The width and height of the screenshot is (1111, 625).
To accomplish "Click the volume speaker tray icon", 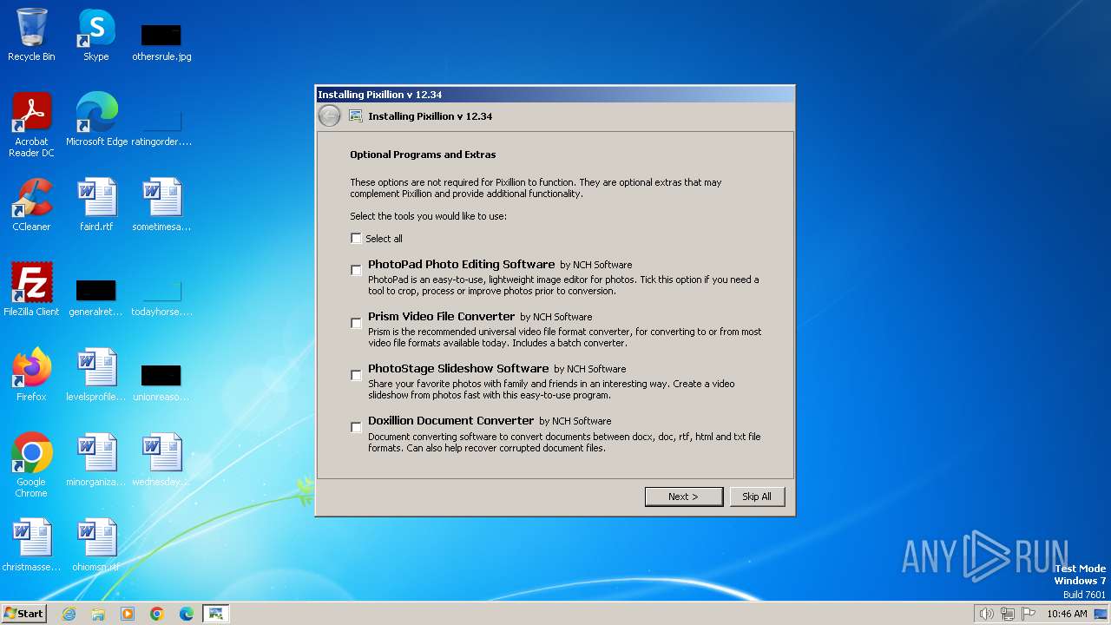I will click(x=986, y=614).
